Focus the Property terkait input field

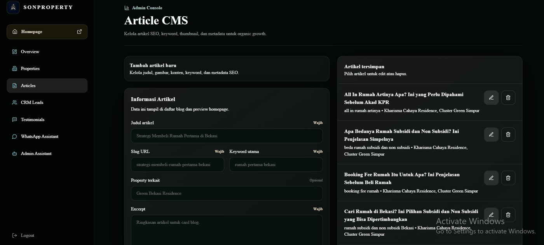click(x=227, y=193)
